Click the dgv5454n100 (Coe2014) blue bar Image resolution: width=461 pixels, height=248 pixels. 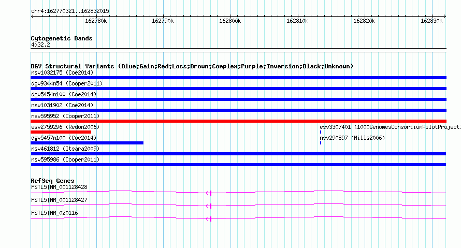(238, 99)
